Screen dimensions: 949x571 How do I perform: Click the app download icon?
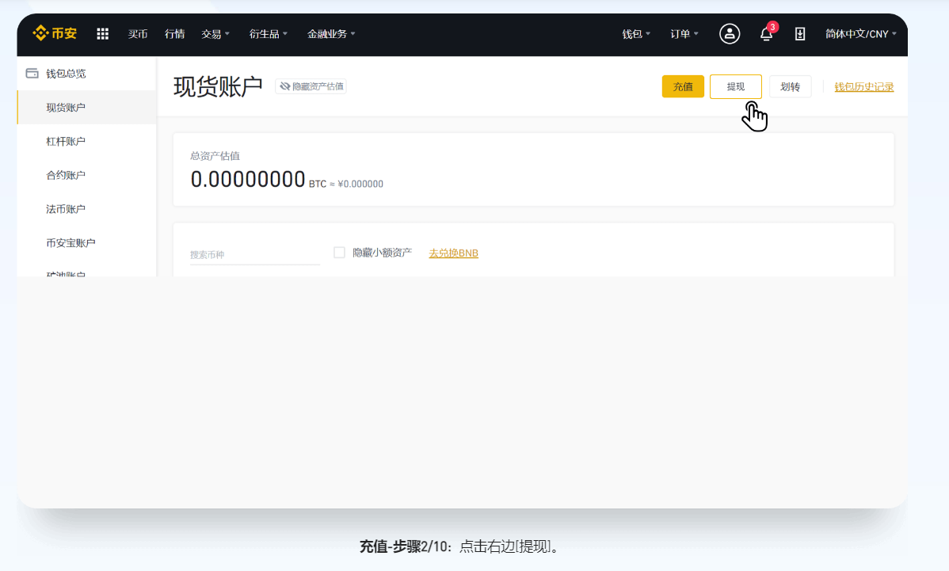pos(800,34)
